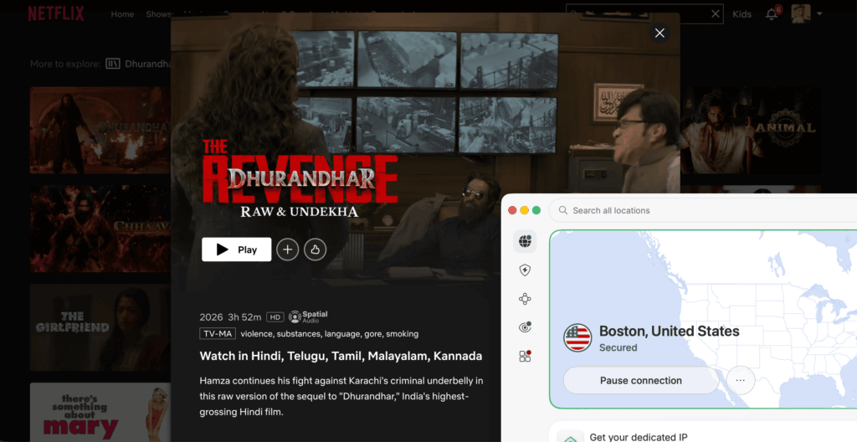The height and width of the screenshot is (442, 857).
Task: Click the 'Raw & Undekha' title logo
Action: [x=300, y=212]
